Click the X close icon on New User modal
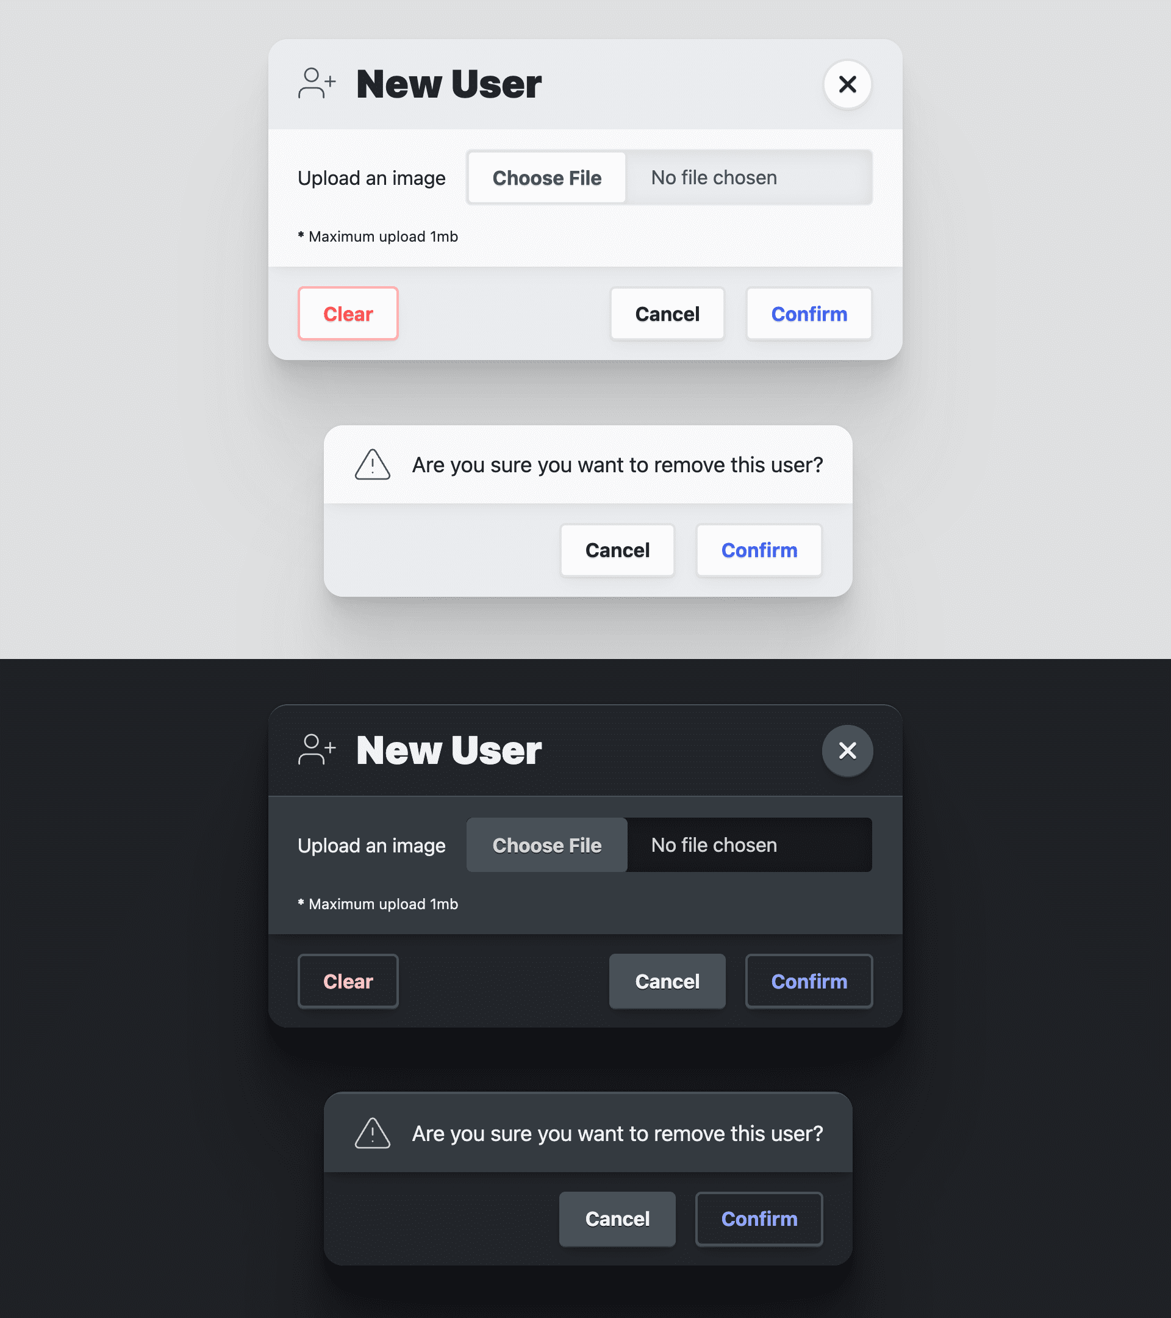 coord(848,84)
